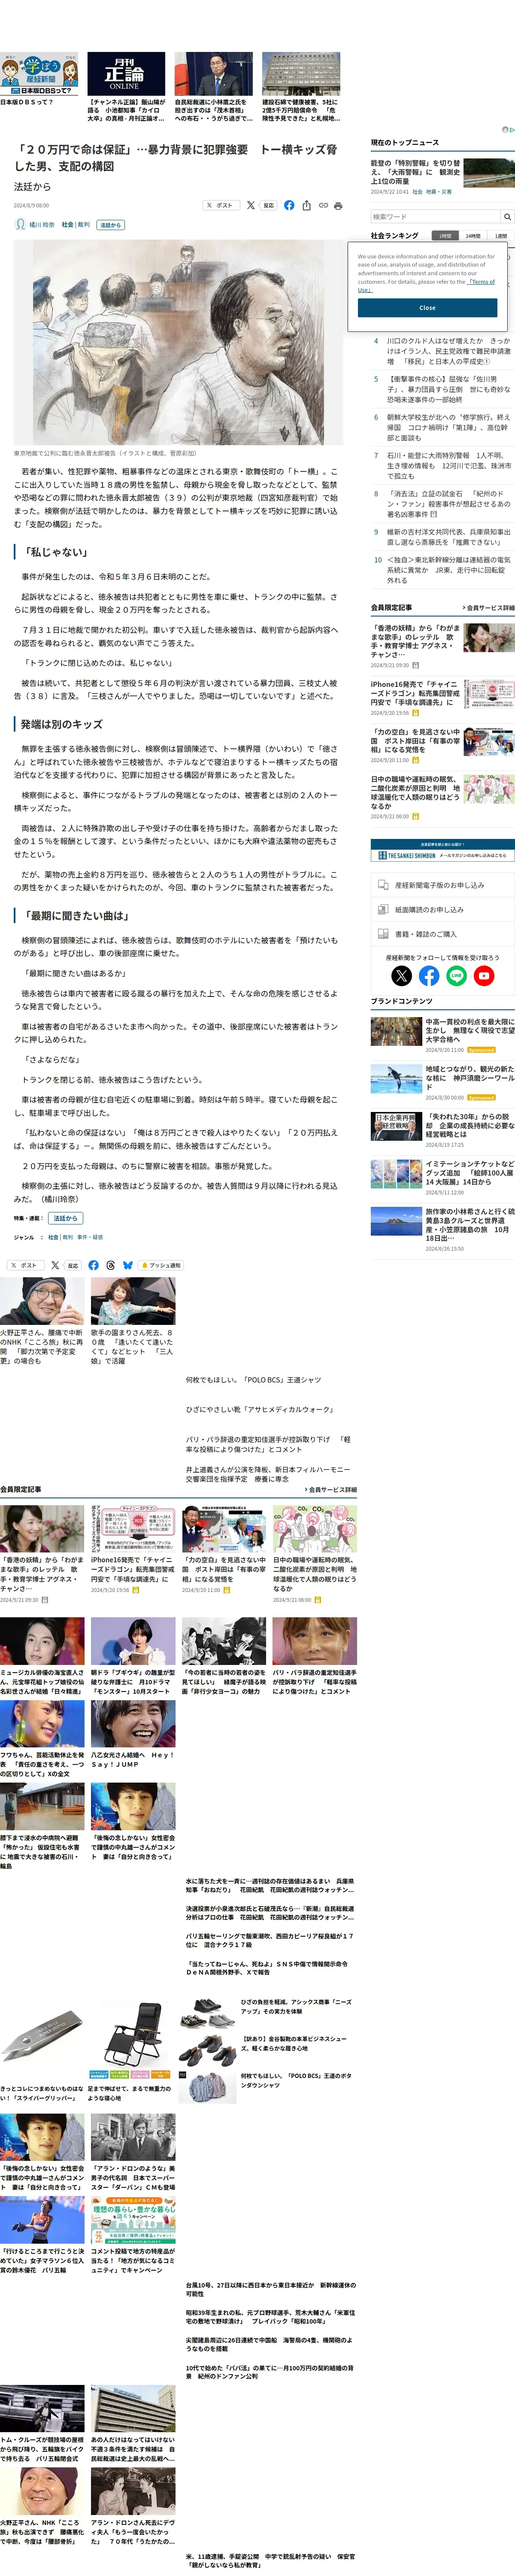Click the 会員限定記事 sidebar section heading
This screenshot has width=515, height=2576.
[391, 607]
